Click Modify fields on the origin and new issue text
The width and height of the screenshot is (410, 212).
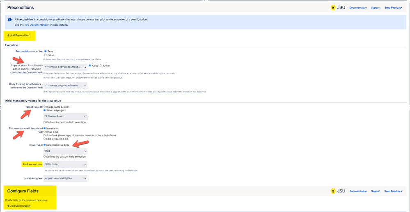(26, 200)
